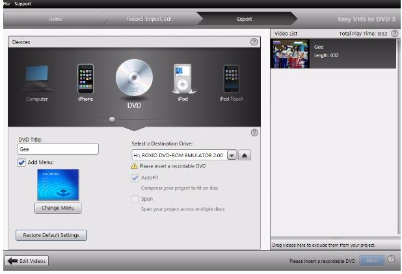The width and height of the screenshot is (402, 274).
Task: Click 'Total Play Time: 0:32' text
Action: point(363,34)
